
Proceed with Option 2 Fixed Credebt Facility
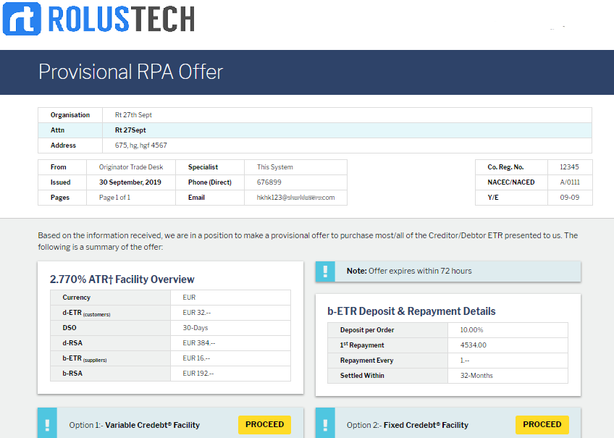point(542,425)
